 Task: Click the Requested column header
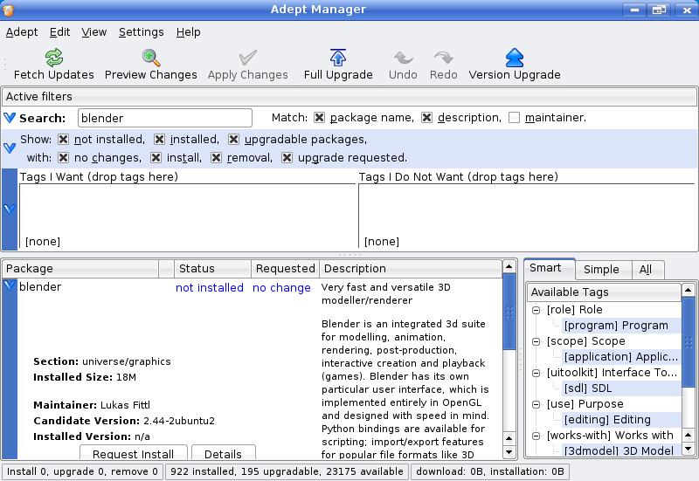(286, 269)
